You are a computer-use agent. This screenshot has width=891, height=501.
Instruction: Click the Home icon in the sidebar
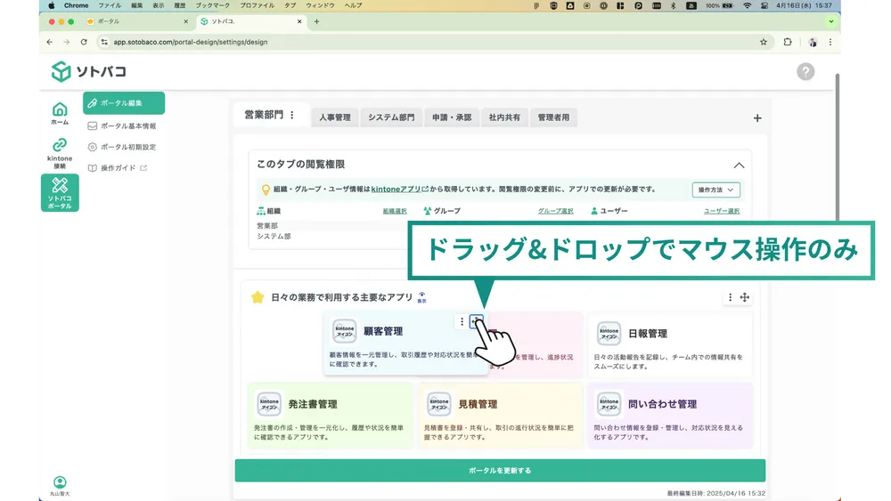tap(60, 112)
